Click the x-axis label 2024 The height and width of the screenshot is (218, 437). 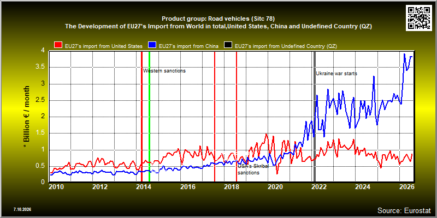pyautogui.click(x=362, y=186)
